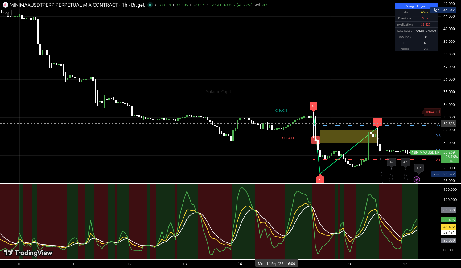
Task: Click the date 16 on time axis
Action: coord(350,264)
